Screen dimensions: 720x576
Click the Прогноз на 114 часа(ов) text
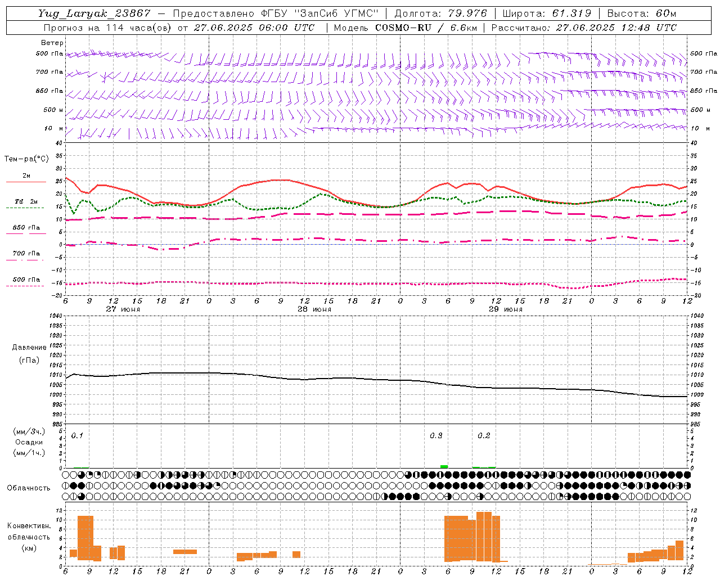[x=108, y=28]
